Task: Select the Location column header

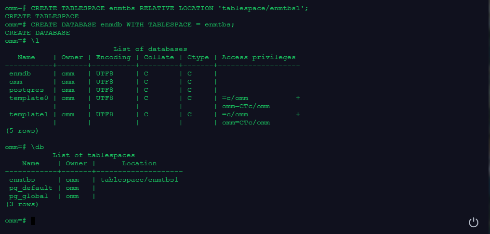Action: pyautogui.click(x=139, y=163)
